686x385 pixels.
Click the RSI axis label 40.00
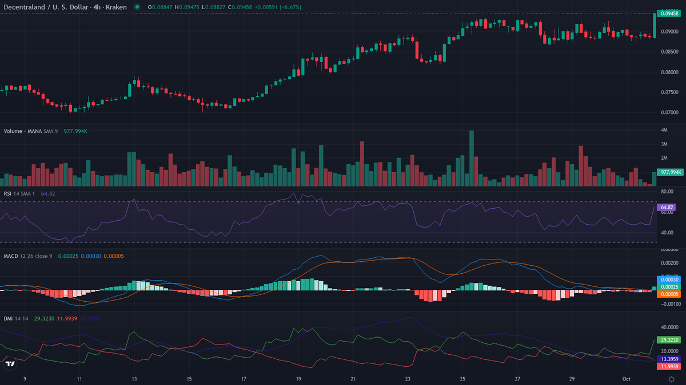click(x=668, y=233)
